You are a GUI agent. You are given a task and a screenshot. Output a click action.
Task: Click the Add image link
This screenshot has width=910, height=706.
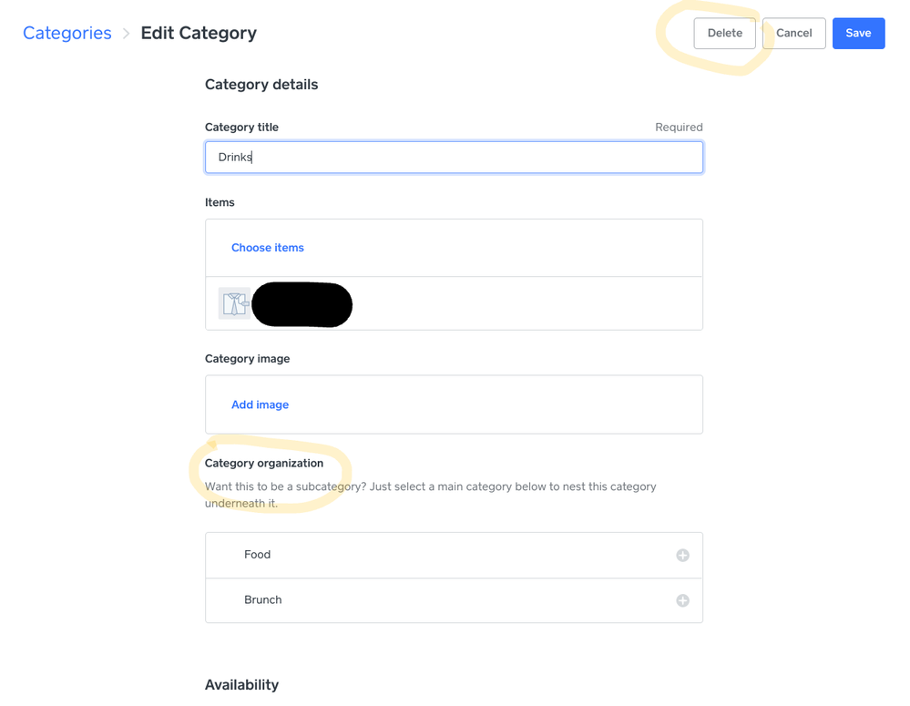pyautogui.click(x=260, y=404)
